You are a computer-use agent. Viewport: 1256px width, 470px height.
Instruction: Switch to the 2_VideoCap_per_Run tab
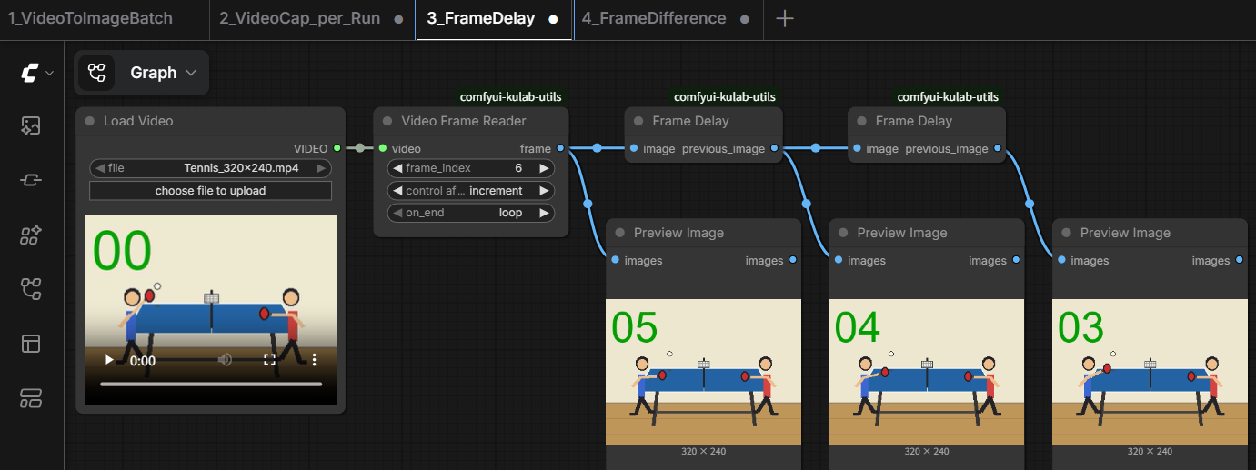(x=299, y=18)
